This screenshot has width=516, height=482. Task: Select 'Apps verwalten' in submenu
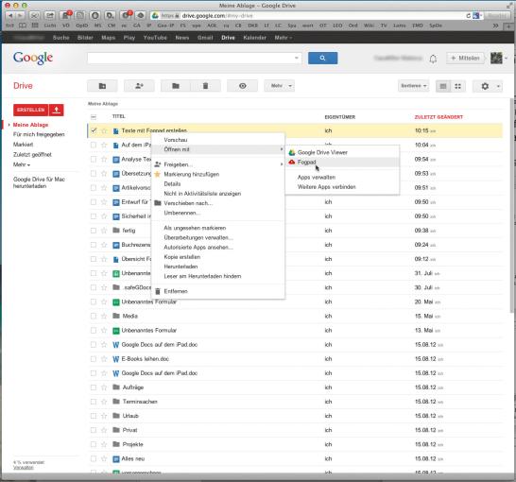tap(342, 178)
